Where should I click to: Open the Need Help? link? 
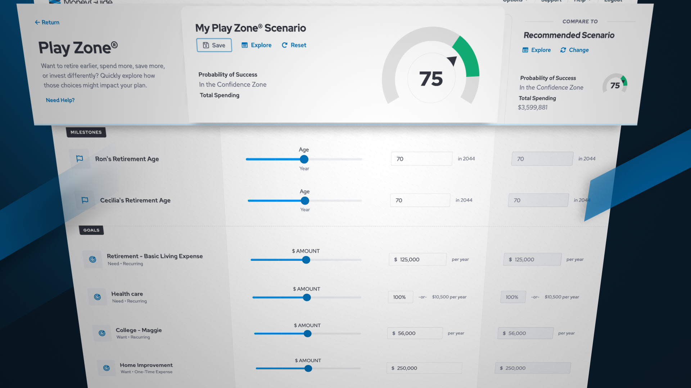point(60,100)
